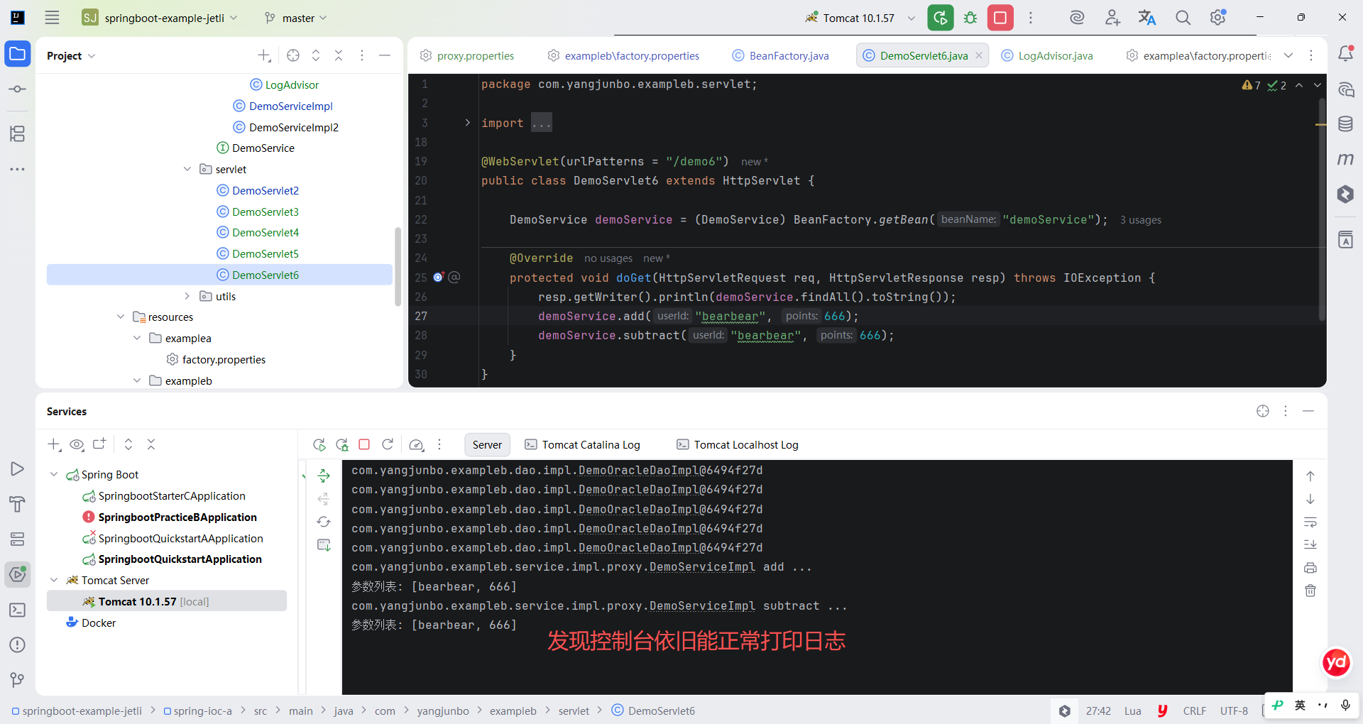Image resolution: width=1363 pixels, height=724 pixels.
Task: Open IDE settings gear
Action: [x=1218, y=18]
